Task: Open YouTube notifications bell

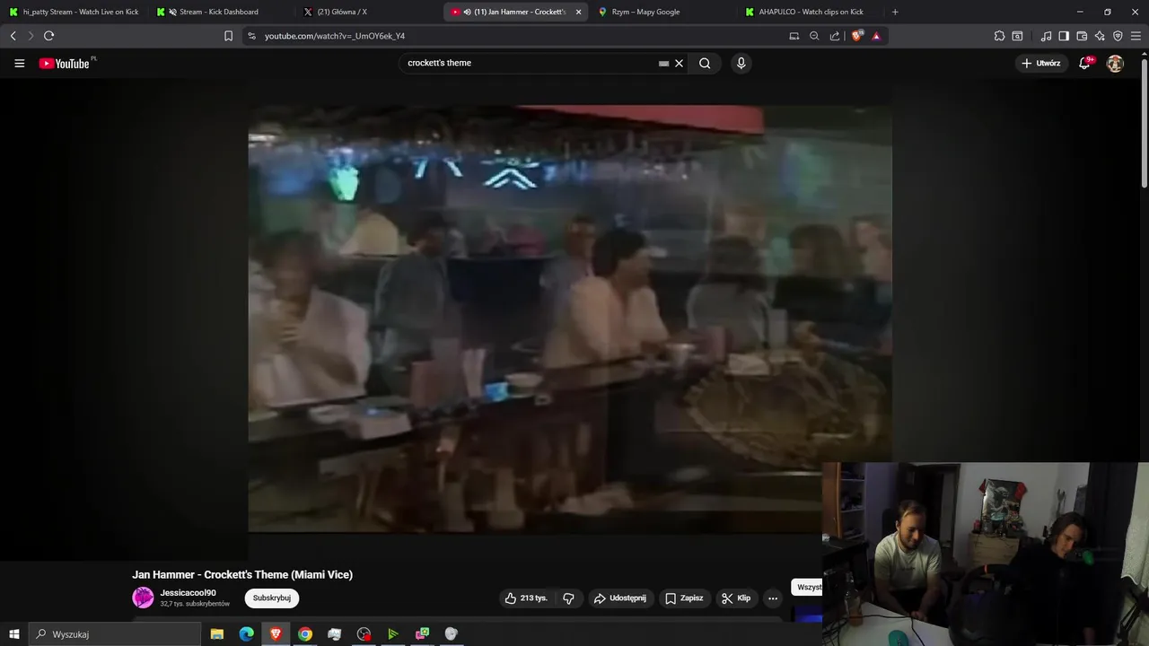Action: click(x=1084, y=64)
